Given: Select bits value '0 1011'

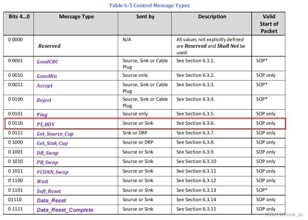Looking at the screenshot, I should tap(15, 171).
